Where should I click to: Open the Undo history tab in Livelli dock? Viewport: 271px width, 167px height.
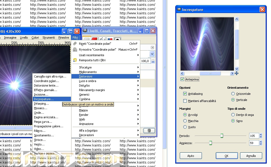coord(118,39)
